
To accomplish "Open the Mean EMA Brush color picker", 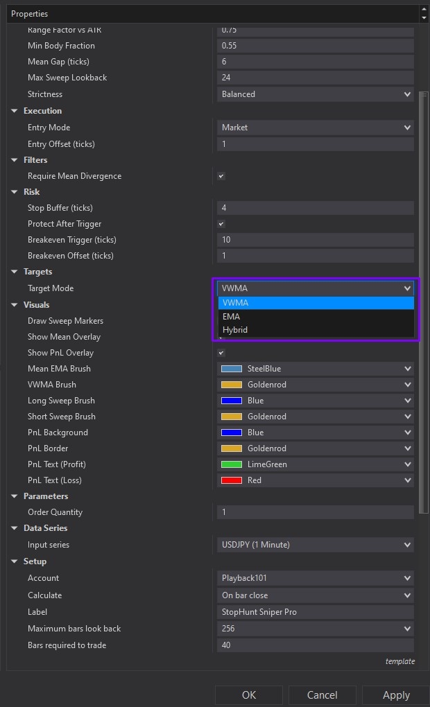I will click(316, 368).
